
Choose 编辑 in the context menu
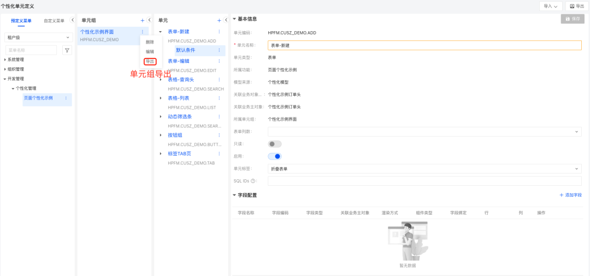(150, 51)
